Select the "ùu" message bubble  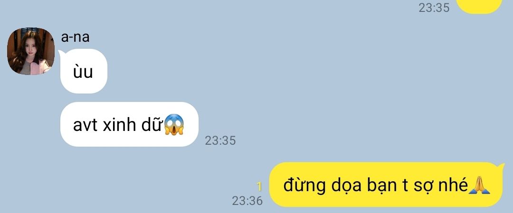(x=84, y=71)
